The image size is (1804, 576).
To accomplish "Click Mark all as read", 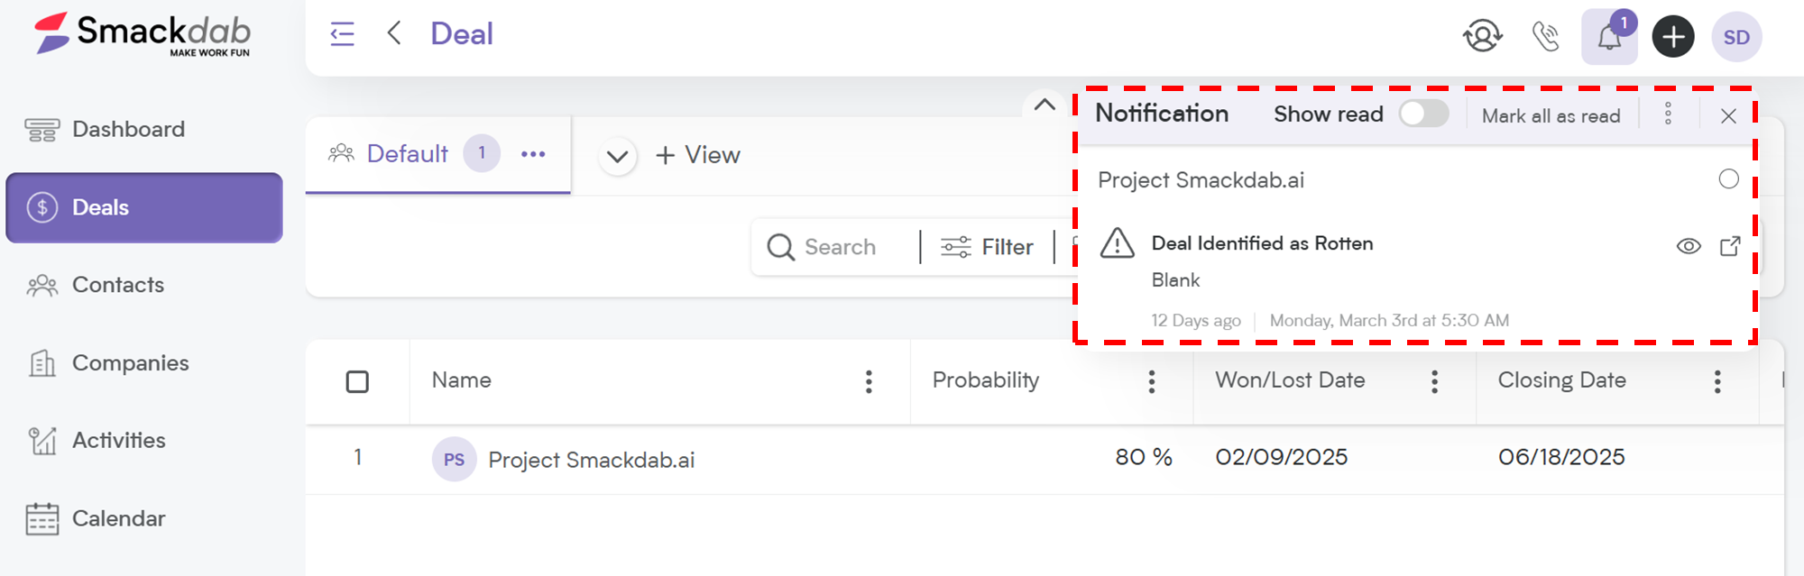I will tap(1551, 115).
